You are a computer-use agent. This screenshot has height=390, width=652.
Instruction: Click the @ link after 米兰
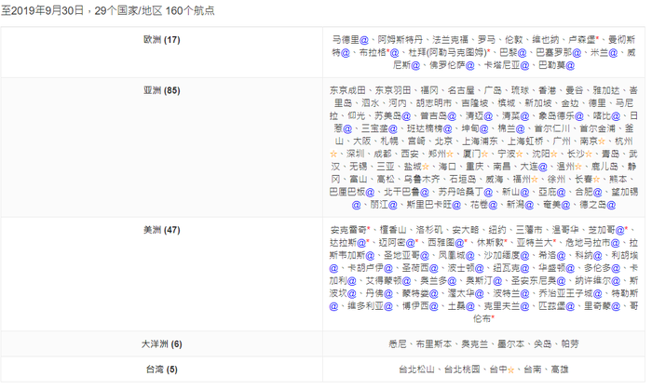[x=613, y=53]
